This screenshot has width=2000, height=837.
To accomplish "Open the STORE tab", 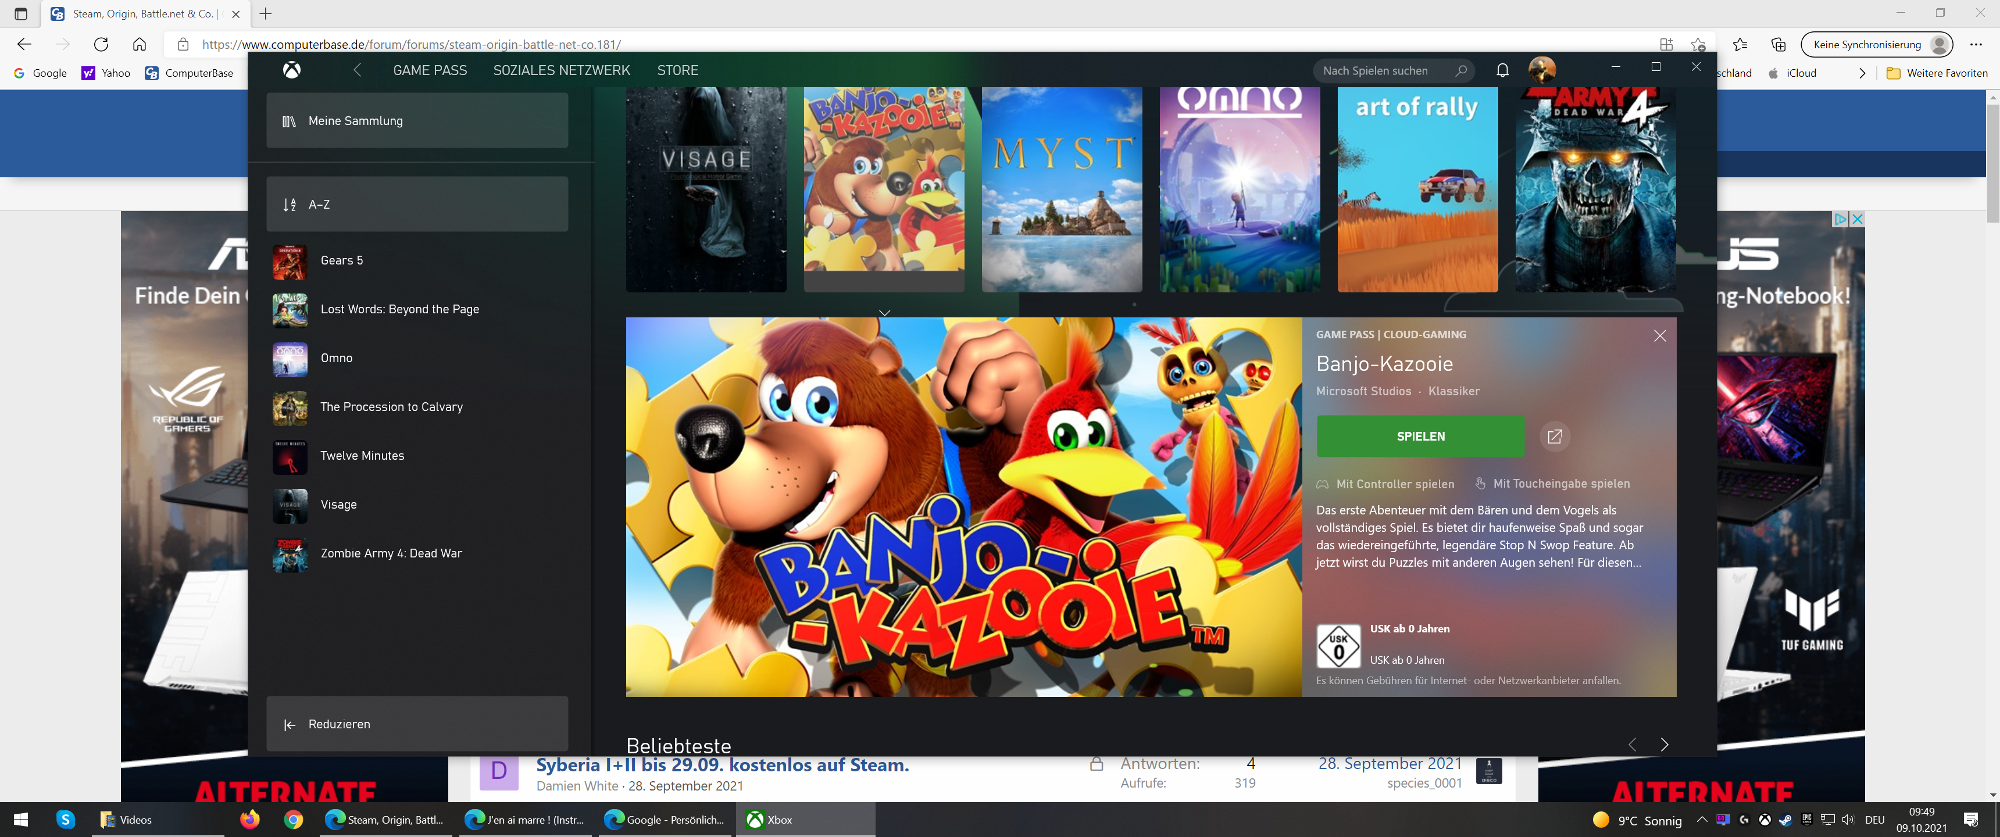I will pos(677,71).
